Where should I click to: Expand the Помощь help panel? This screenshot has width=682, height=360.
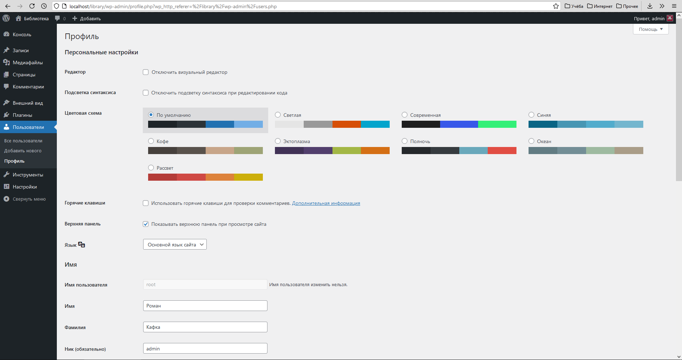coord(651,29)
